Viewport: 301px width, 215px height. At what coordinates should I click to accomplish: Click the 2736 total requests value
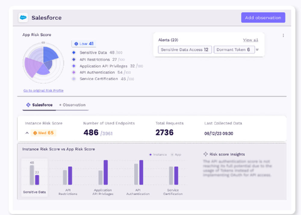pos(165,133)
